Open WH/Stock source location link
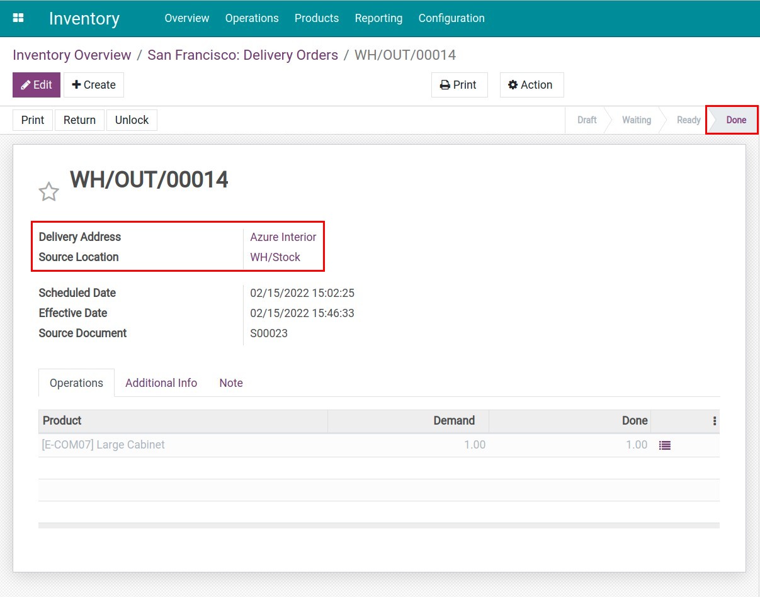This screenshot has width=760, height=597. pyautogui.click(x=275, y=257)
